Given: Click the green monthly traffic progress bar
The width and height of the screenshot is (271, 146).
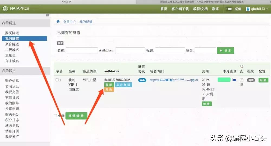Looking at the screenshot, I should [x=224, y=80].
